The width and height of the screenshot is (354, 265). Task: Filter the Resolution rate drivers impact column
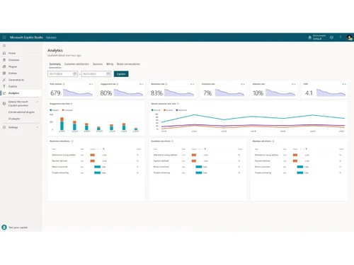coord(103,149)
